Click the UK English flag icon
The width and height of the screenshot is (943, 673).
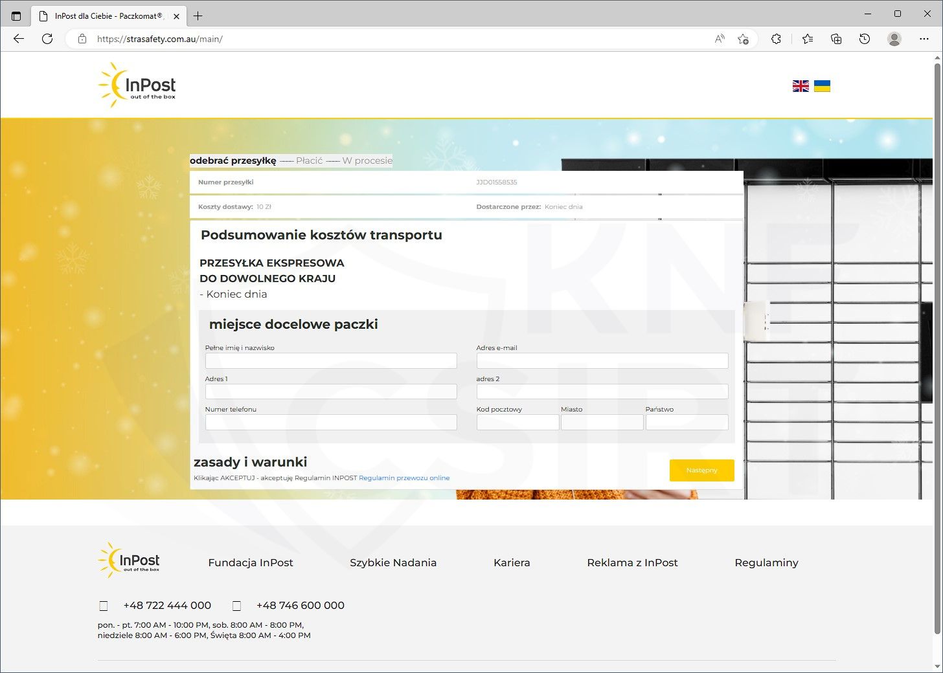tap(801, 86)
